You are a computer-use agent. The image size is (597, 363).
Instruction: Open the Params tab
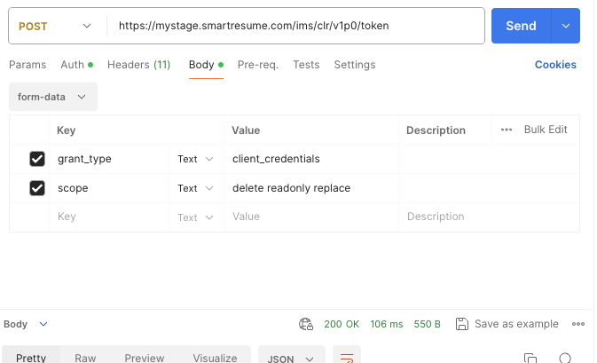coord(27,65)
